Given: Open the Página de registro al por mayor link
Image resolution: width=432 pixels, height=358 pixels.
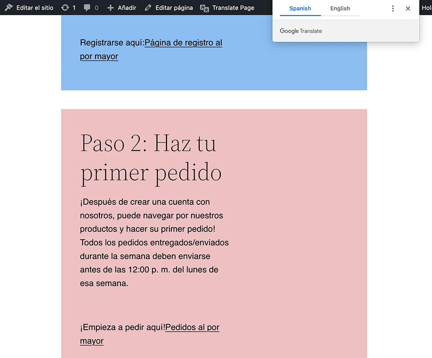Looking at the screenshot, I should 183,43.
